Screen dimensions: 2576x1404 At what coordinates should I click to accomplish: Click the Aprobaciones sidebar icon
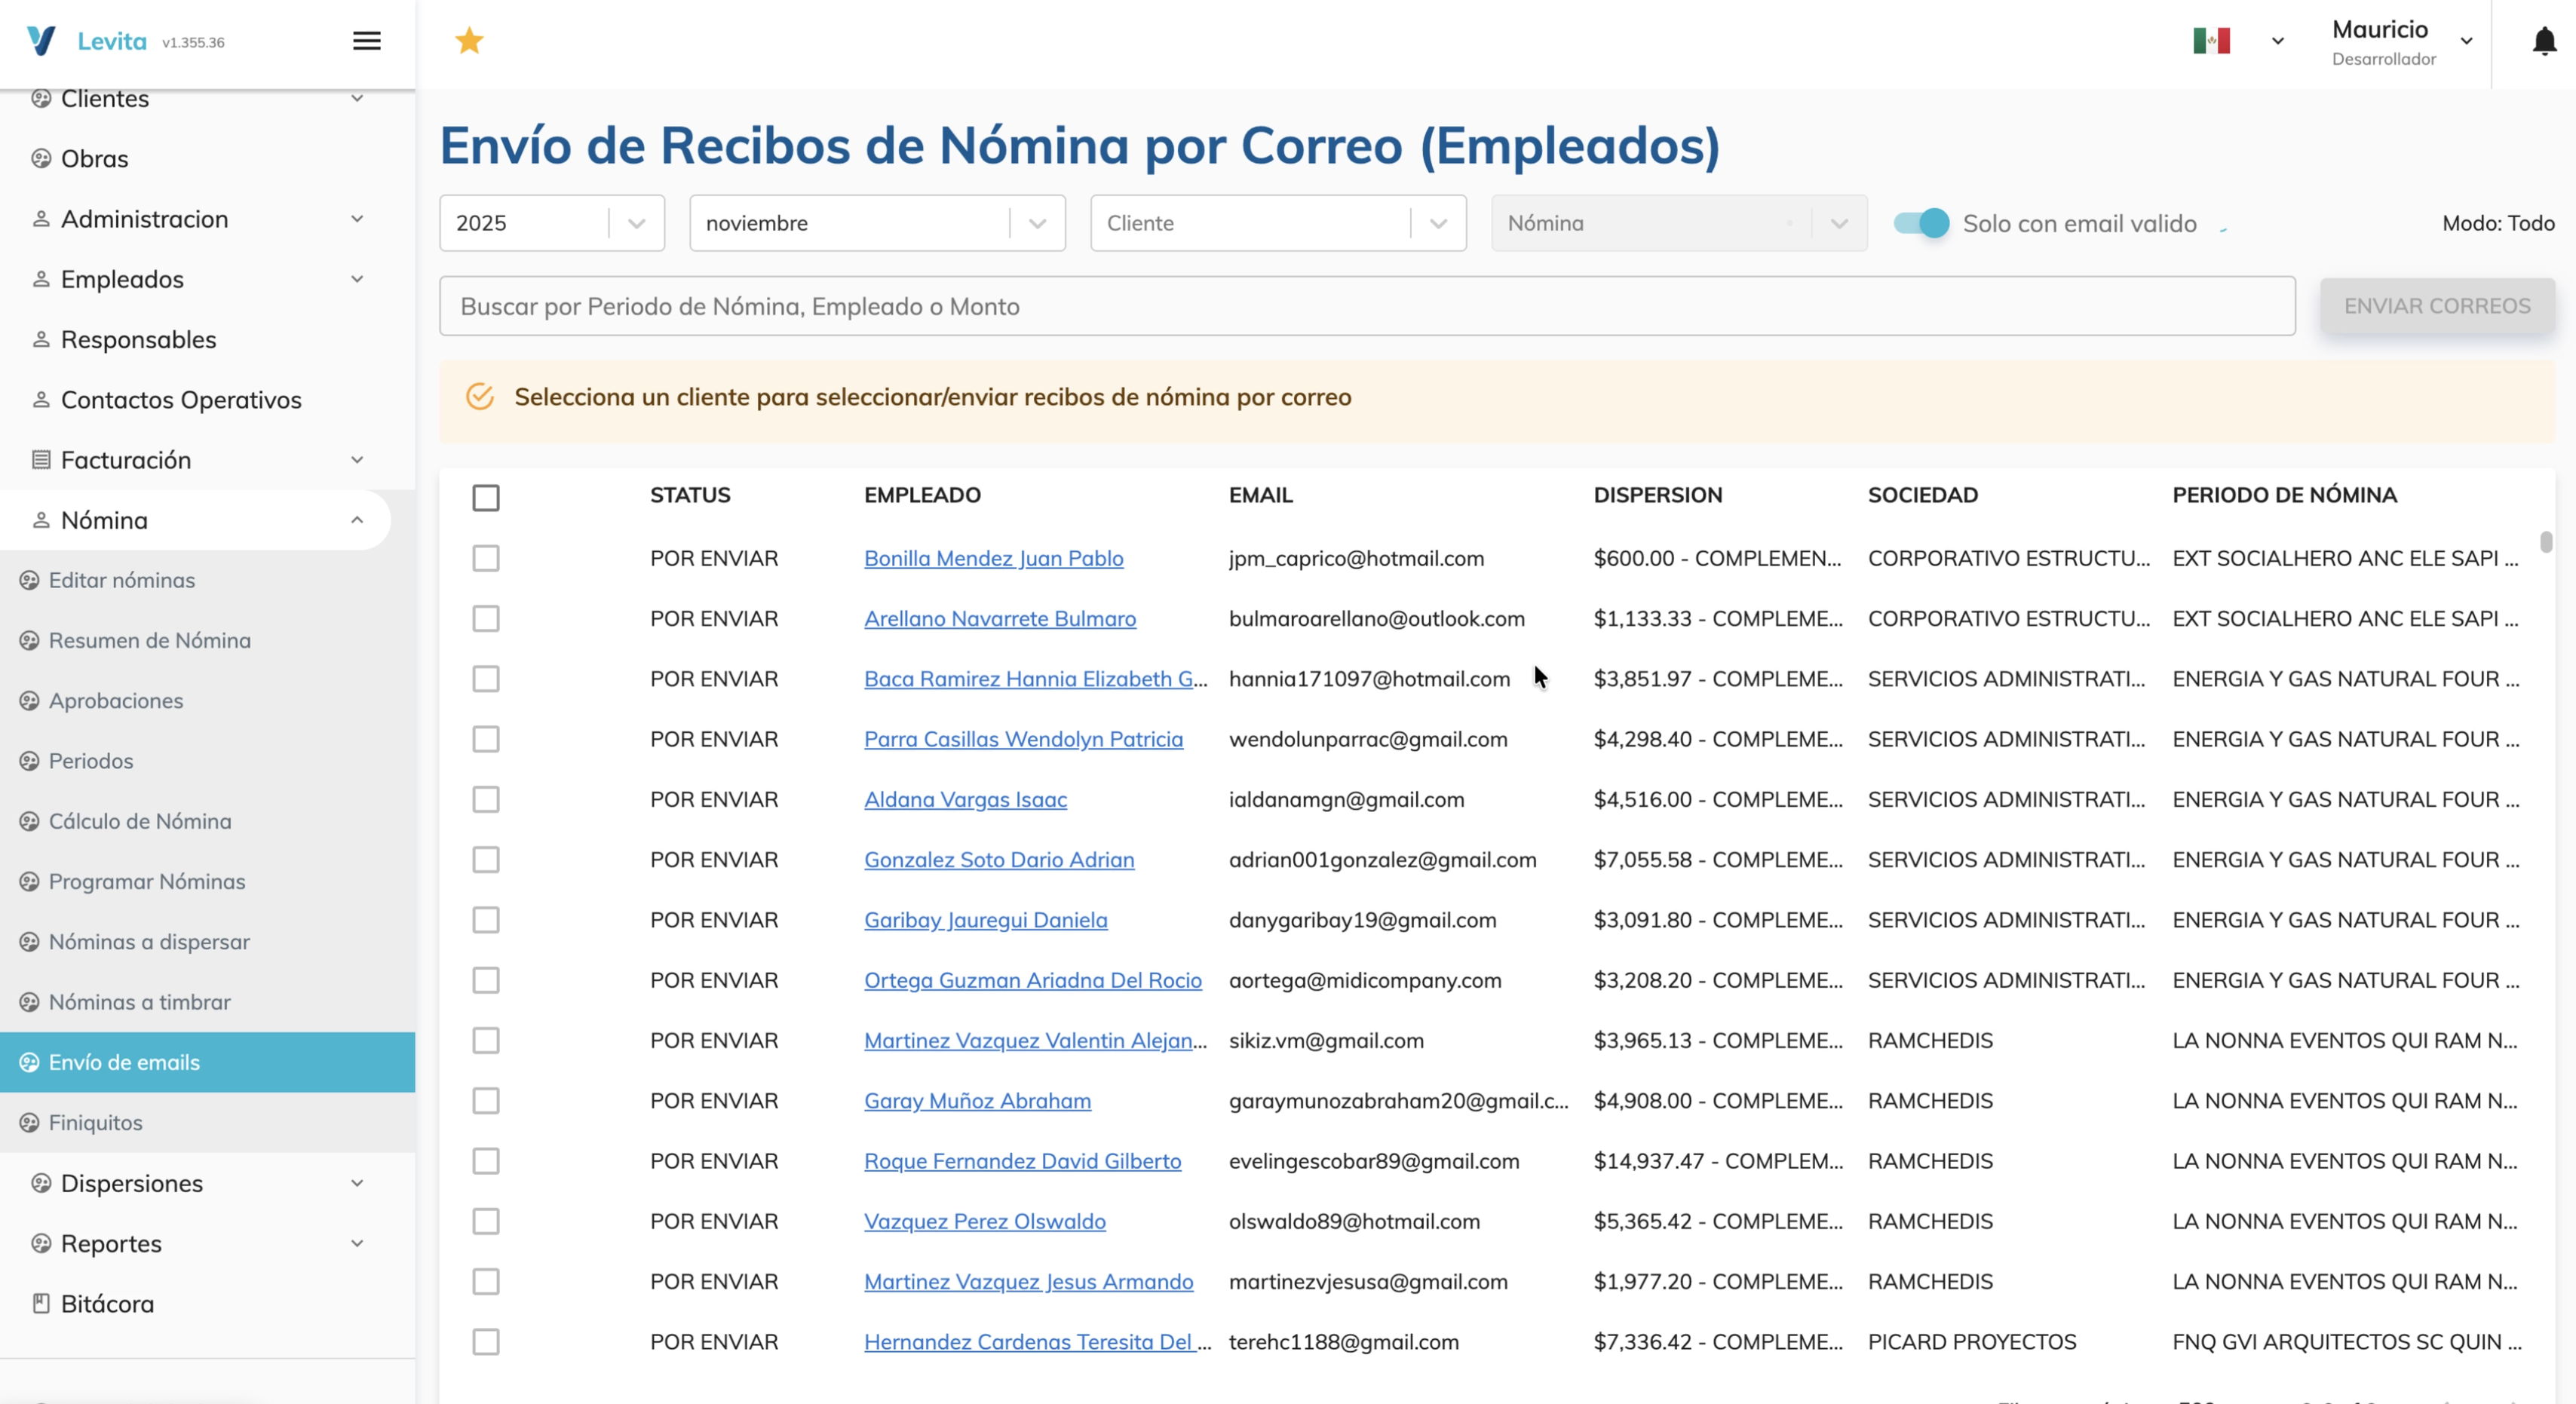pyautogui.click(x=29, y=700)
